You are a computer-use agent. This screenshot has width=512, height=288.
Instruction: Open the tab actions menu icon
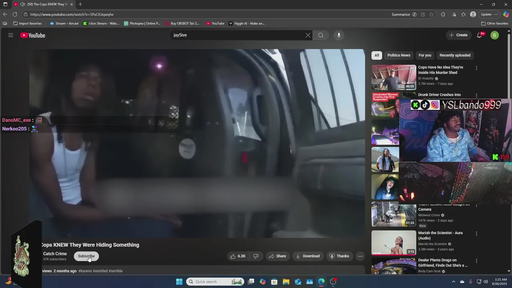[5, 4]
